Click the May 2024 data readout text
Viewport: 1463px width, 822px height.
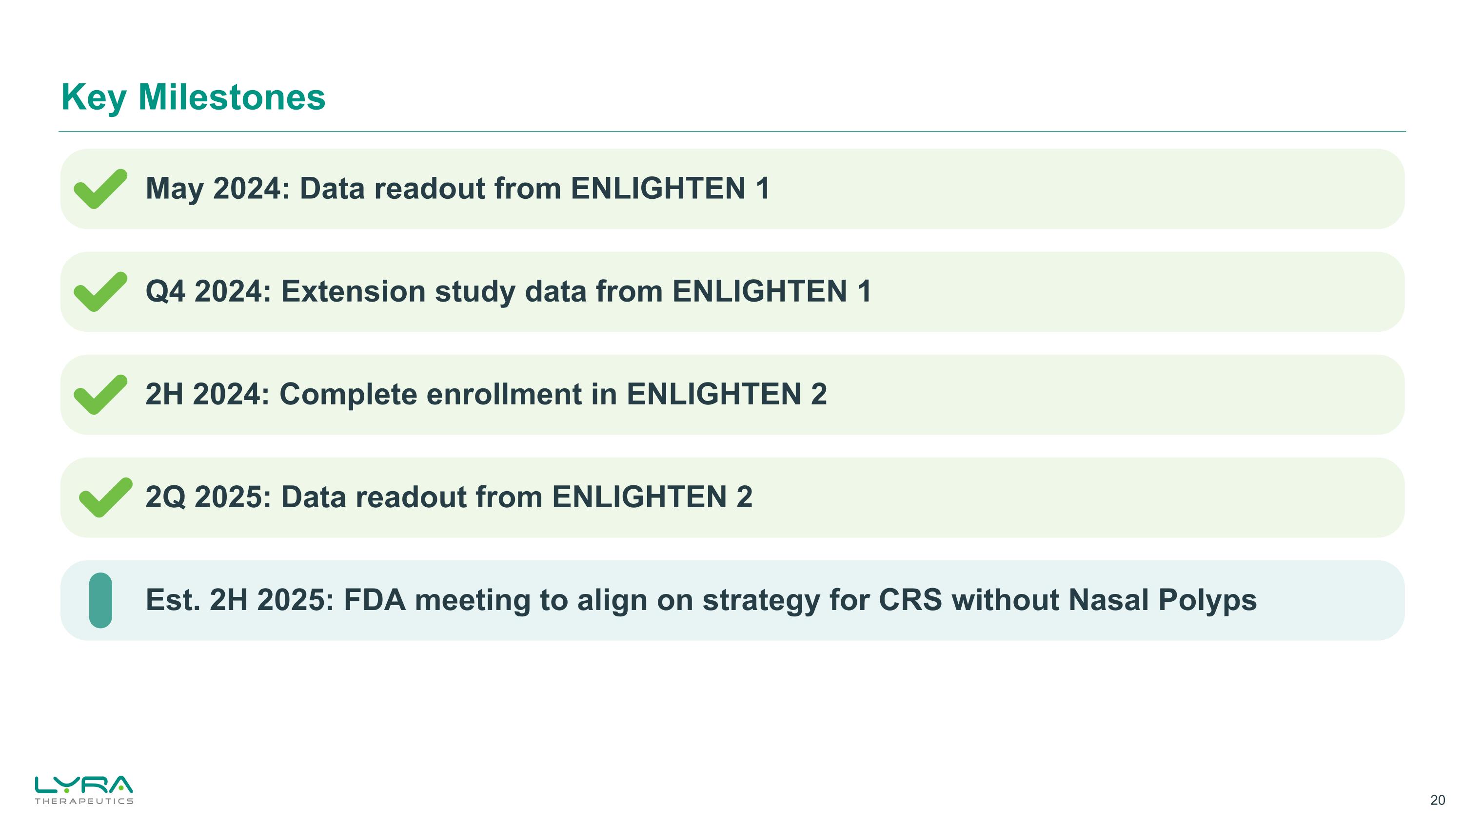(x=457, y=189)
